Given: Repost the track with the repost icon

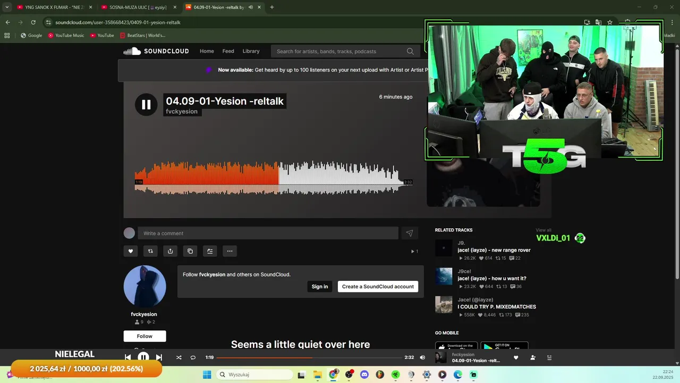Looking at the screenshot, I should (150, 251).
